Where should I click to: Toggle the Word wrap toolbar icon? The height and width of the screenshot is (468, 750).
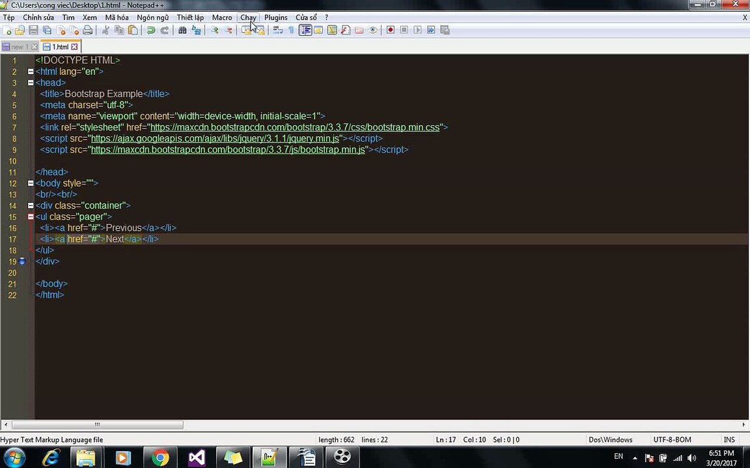tap(277, 30)
